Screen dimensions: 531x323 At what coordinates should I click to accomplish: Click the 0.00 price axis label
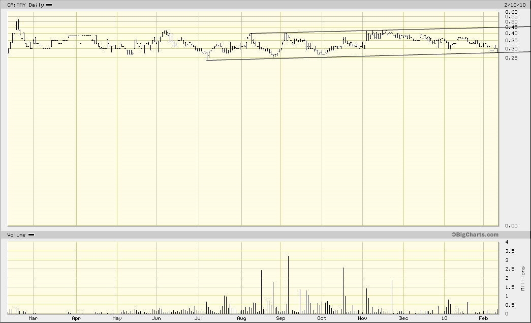click(x=511, y=225)
